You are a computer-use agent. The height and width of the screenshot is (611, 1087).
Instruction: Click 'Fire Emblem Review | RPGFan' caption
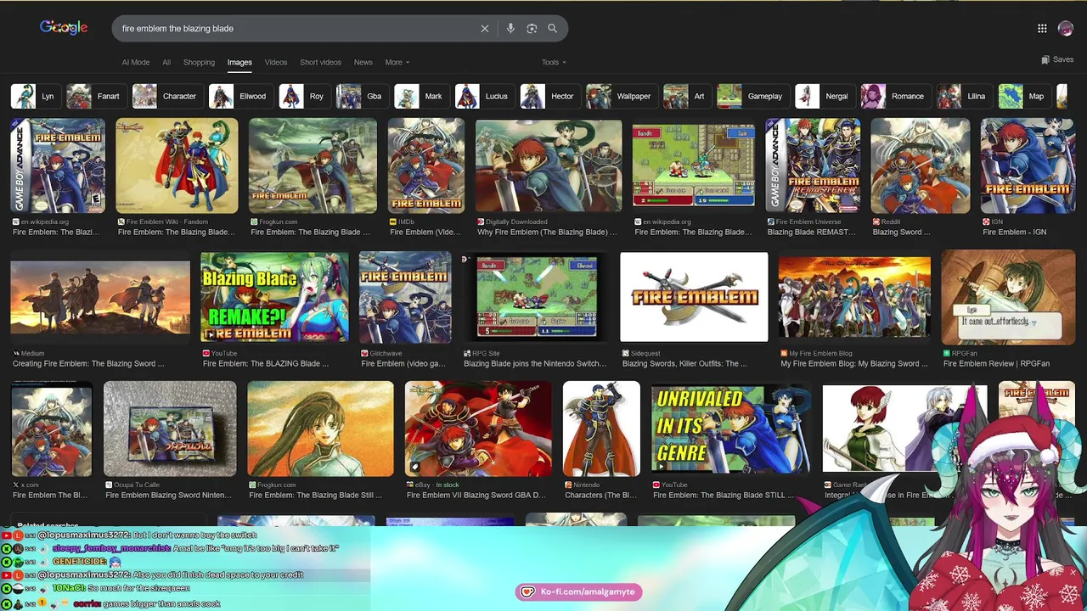click(x=996, y=363)
